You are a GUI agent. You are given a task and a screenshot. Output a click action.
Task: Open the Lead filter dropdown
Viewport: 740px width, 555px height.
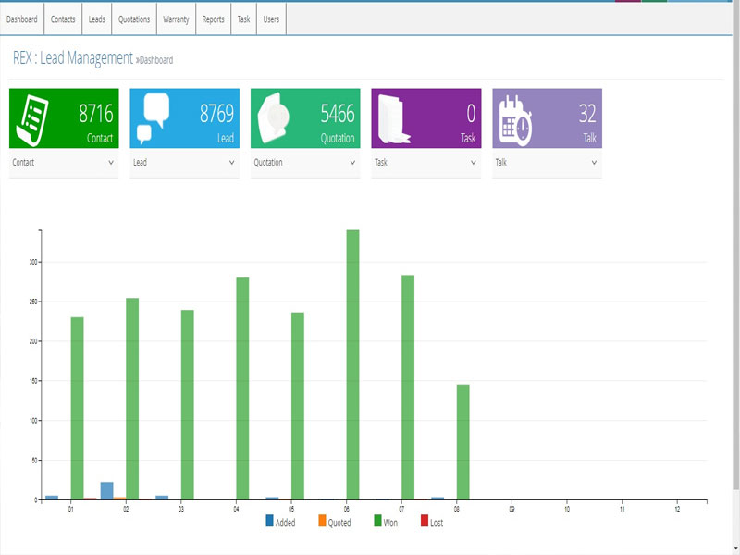pyautogui.click(x=183, y=161)
